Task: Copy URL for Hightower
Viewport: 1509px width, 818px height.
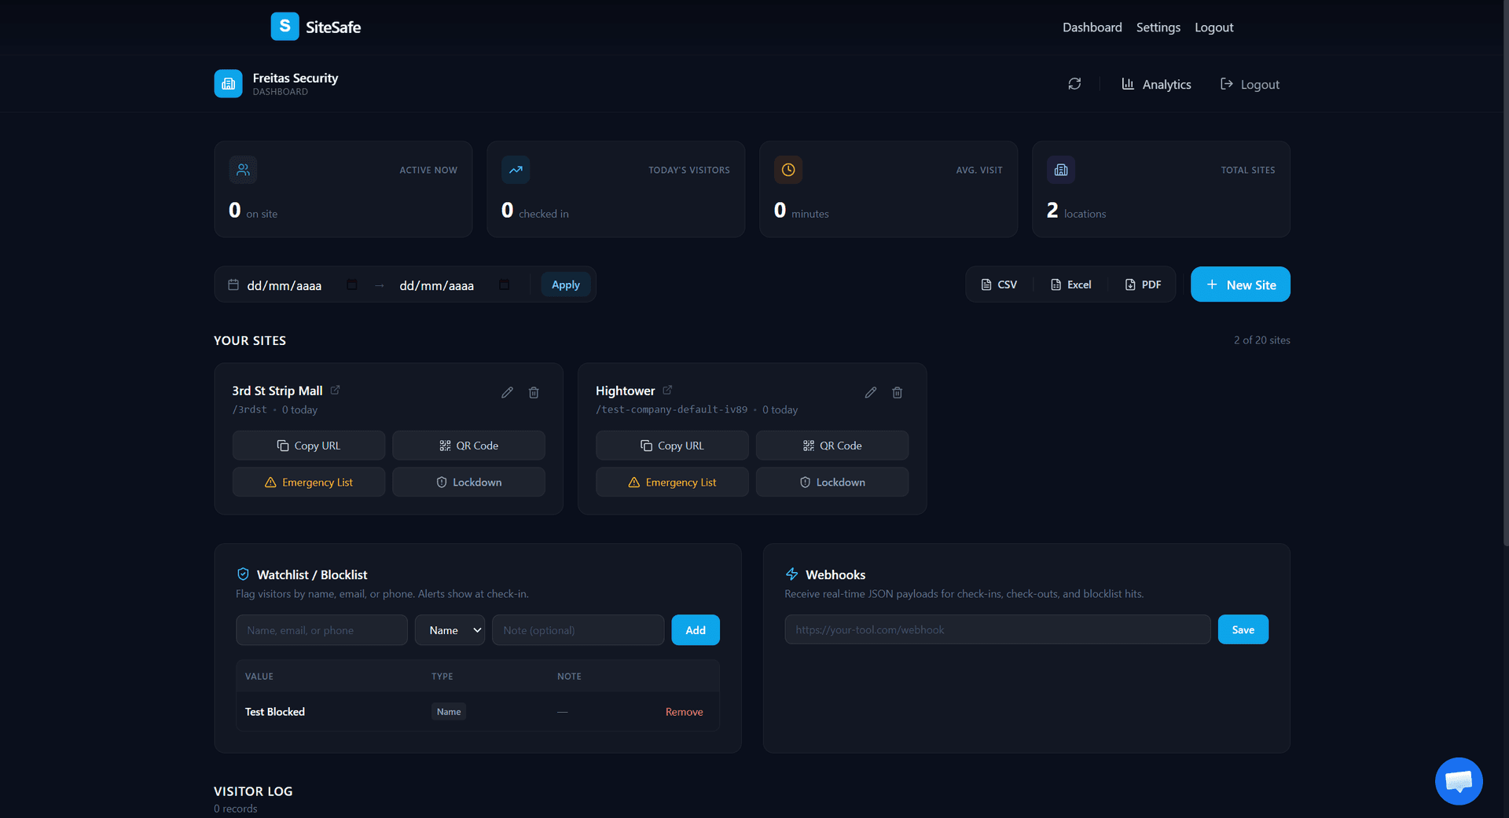Action: 672,446
